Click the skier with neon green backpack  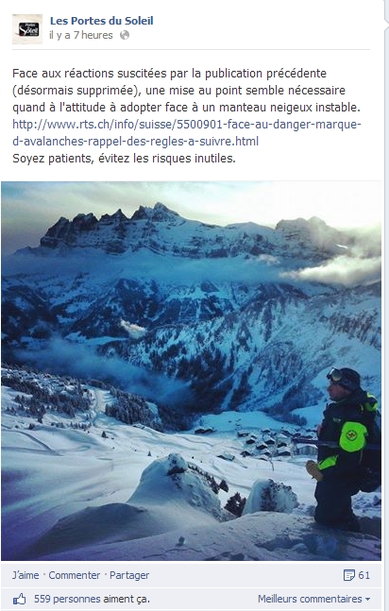click(x=345, y=449)
